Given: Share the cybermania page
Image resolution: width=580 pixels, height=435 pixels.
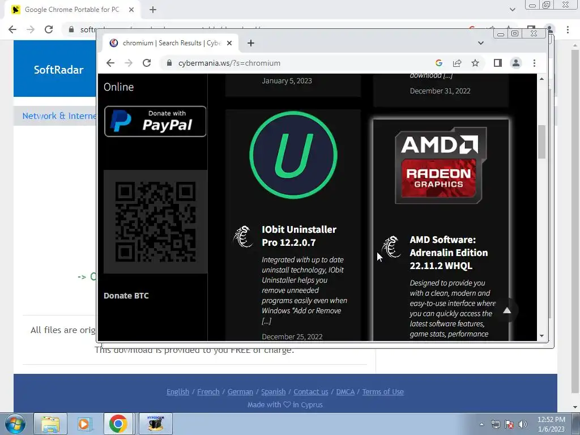Looking at the screenshot, I should 457,63.
